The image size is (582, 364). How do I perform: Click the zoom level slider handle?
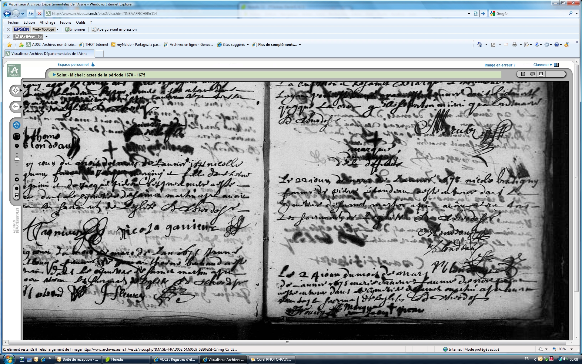pyautogui.click(x=17, y=159)
